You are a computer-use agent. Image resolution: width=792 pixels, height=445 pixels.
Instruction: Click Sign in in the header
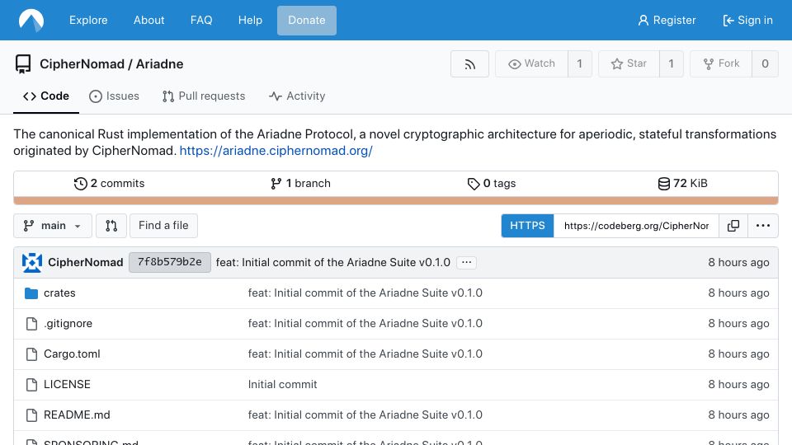point(747,20)
